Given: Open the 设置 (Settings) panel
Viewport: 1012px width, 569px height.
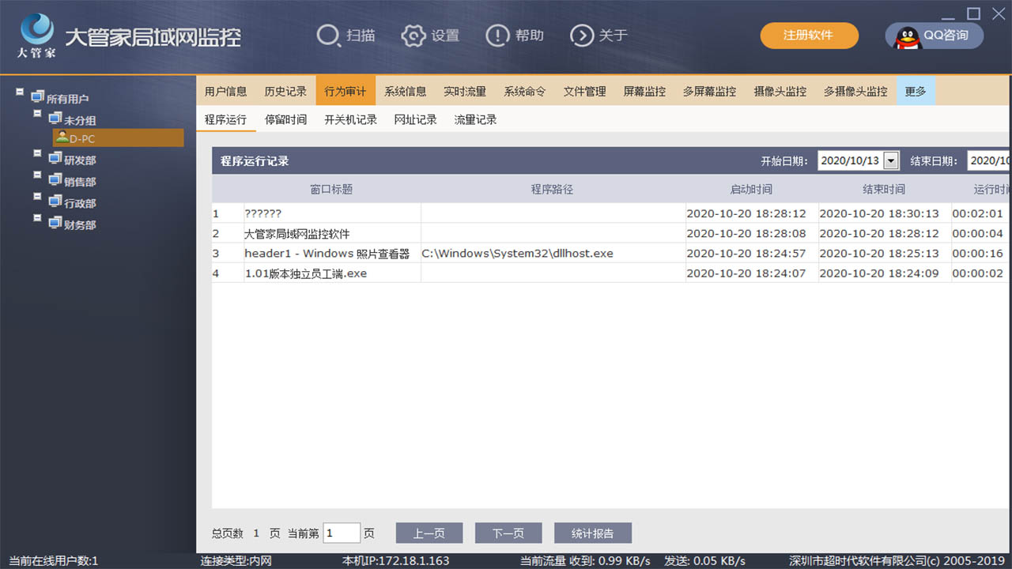Looking at the screenshot, I should [430, 35].
